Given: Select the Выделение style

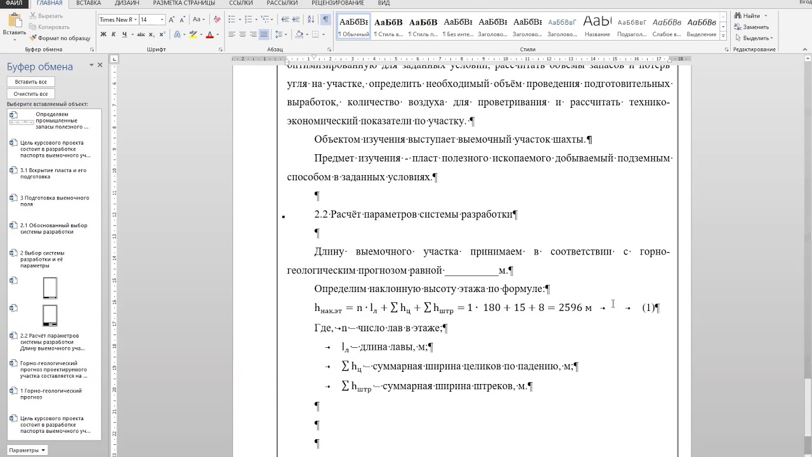Looking at the screenshot, I should pyautogui.click(x=701, y=27).
